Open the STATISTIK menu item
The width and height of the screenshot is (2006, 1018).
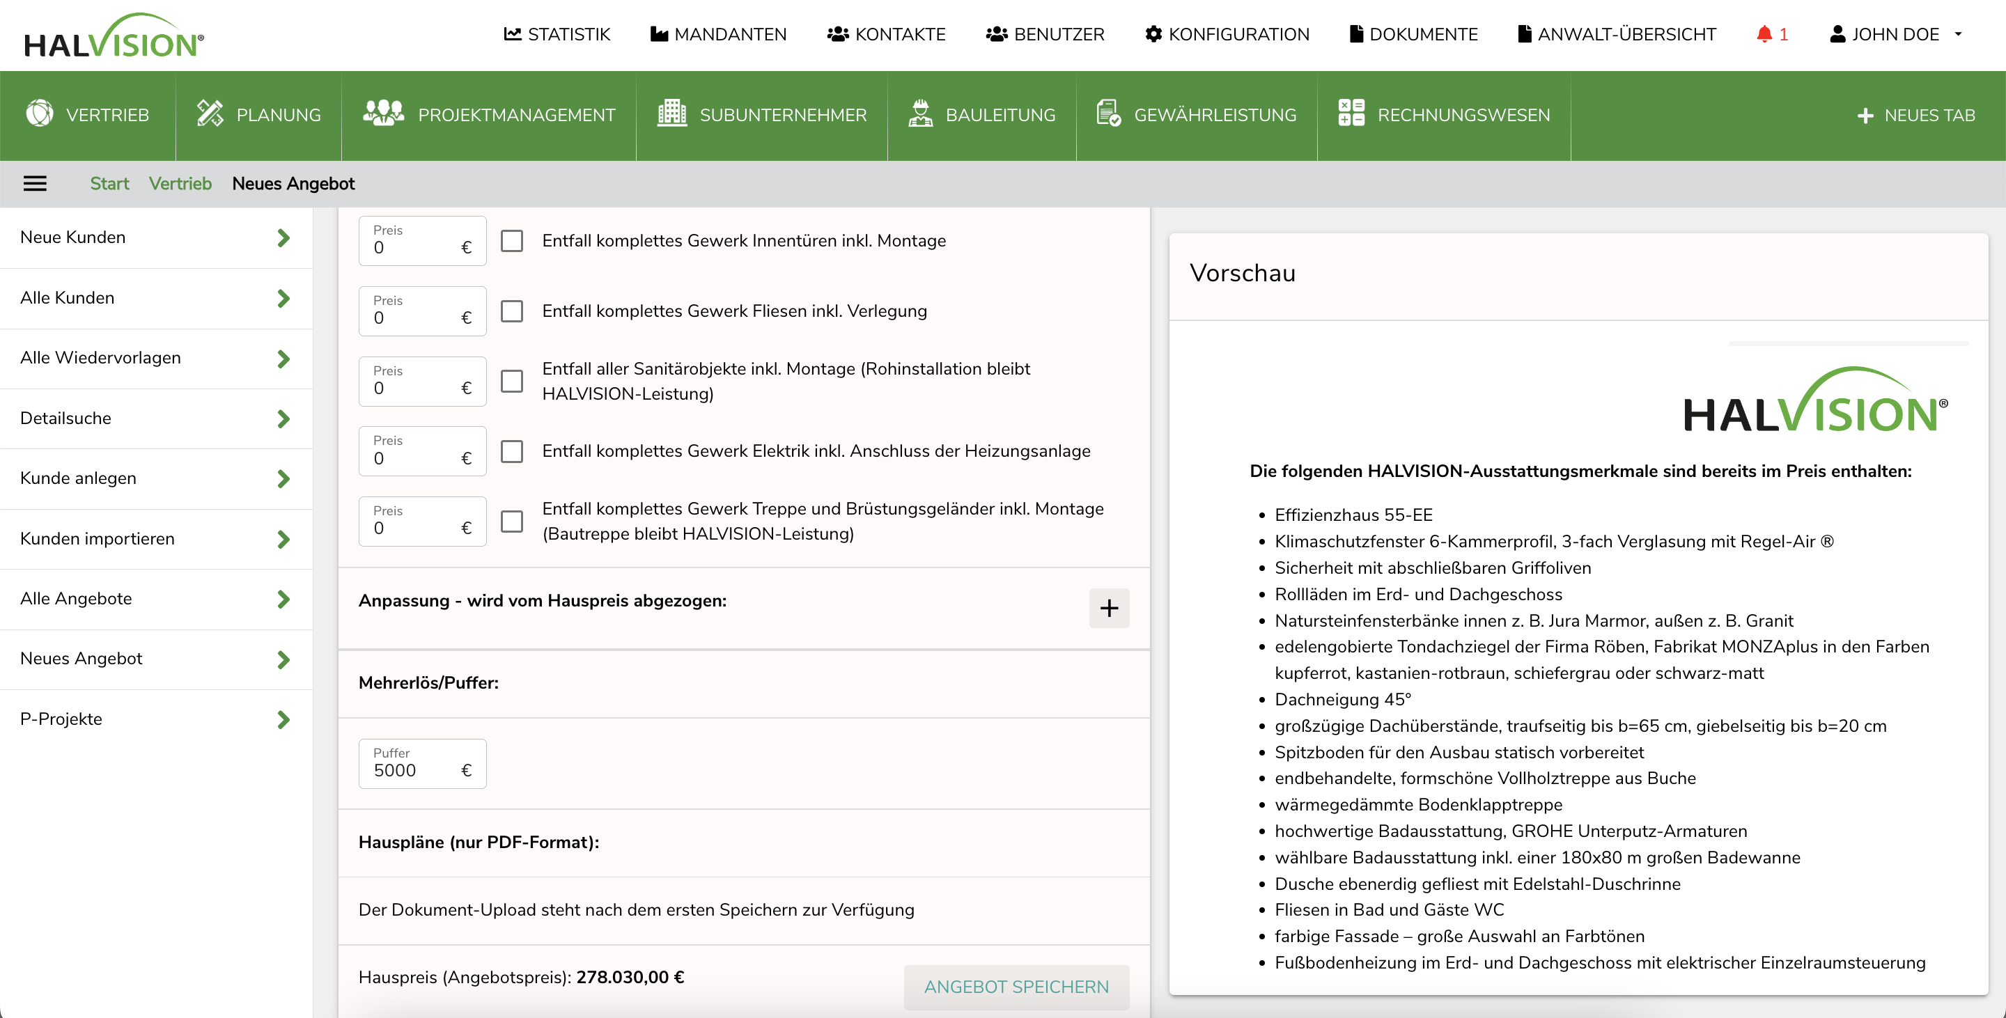pyautogui.click(x=557, y=34)
